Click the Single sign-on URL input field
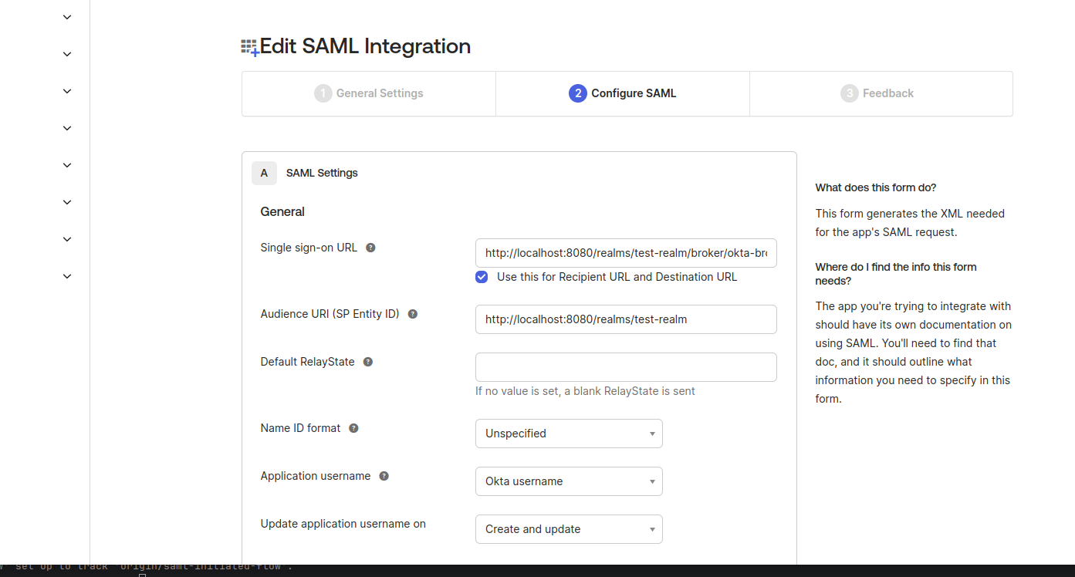 [626, 252]
